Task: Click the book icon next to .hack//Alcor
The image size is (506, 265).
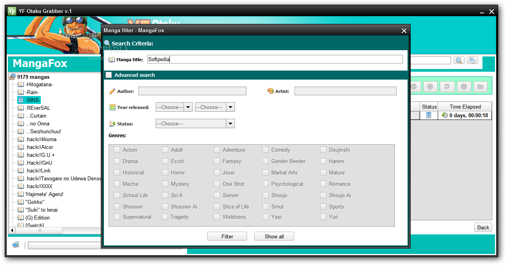Action: [21, 147]
